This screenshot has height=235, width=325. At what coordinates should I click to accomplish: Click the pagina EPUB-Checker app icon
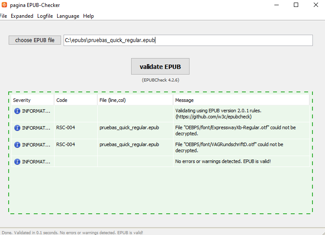(x=4, y=5)
